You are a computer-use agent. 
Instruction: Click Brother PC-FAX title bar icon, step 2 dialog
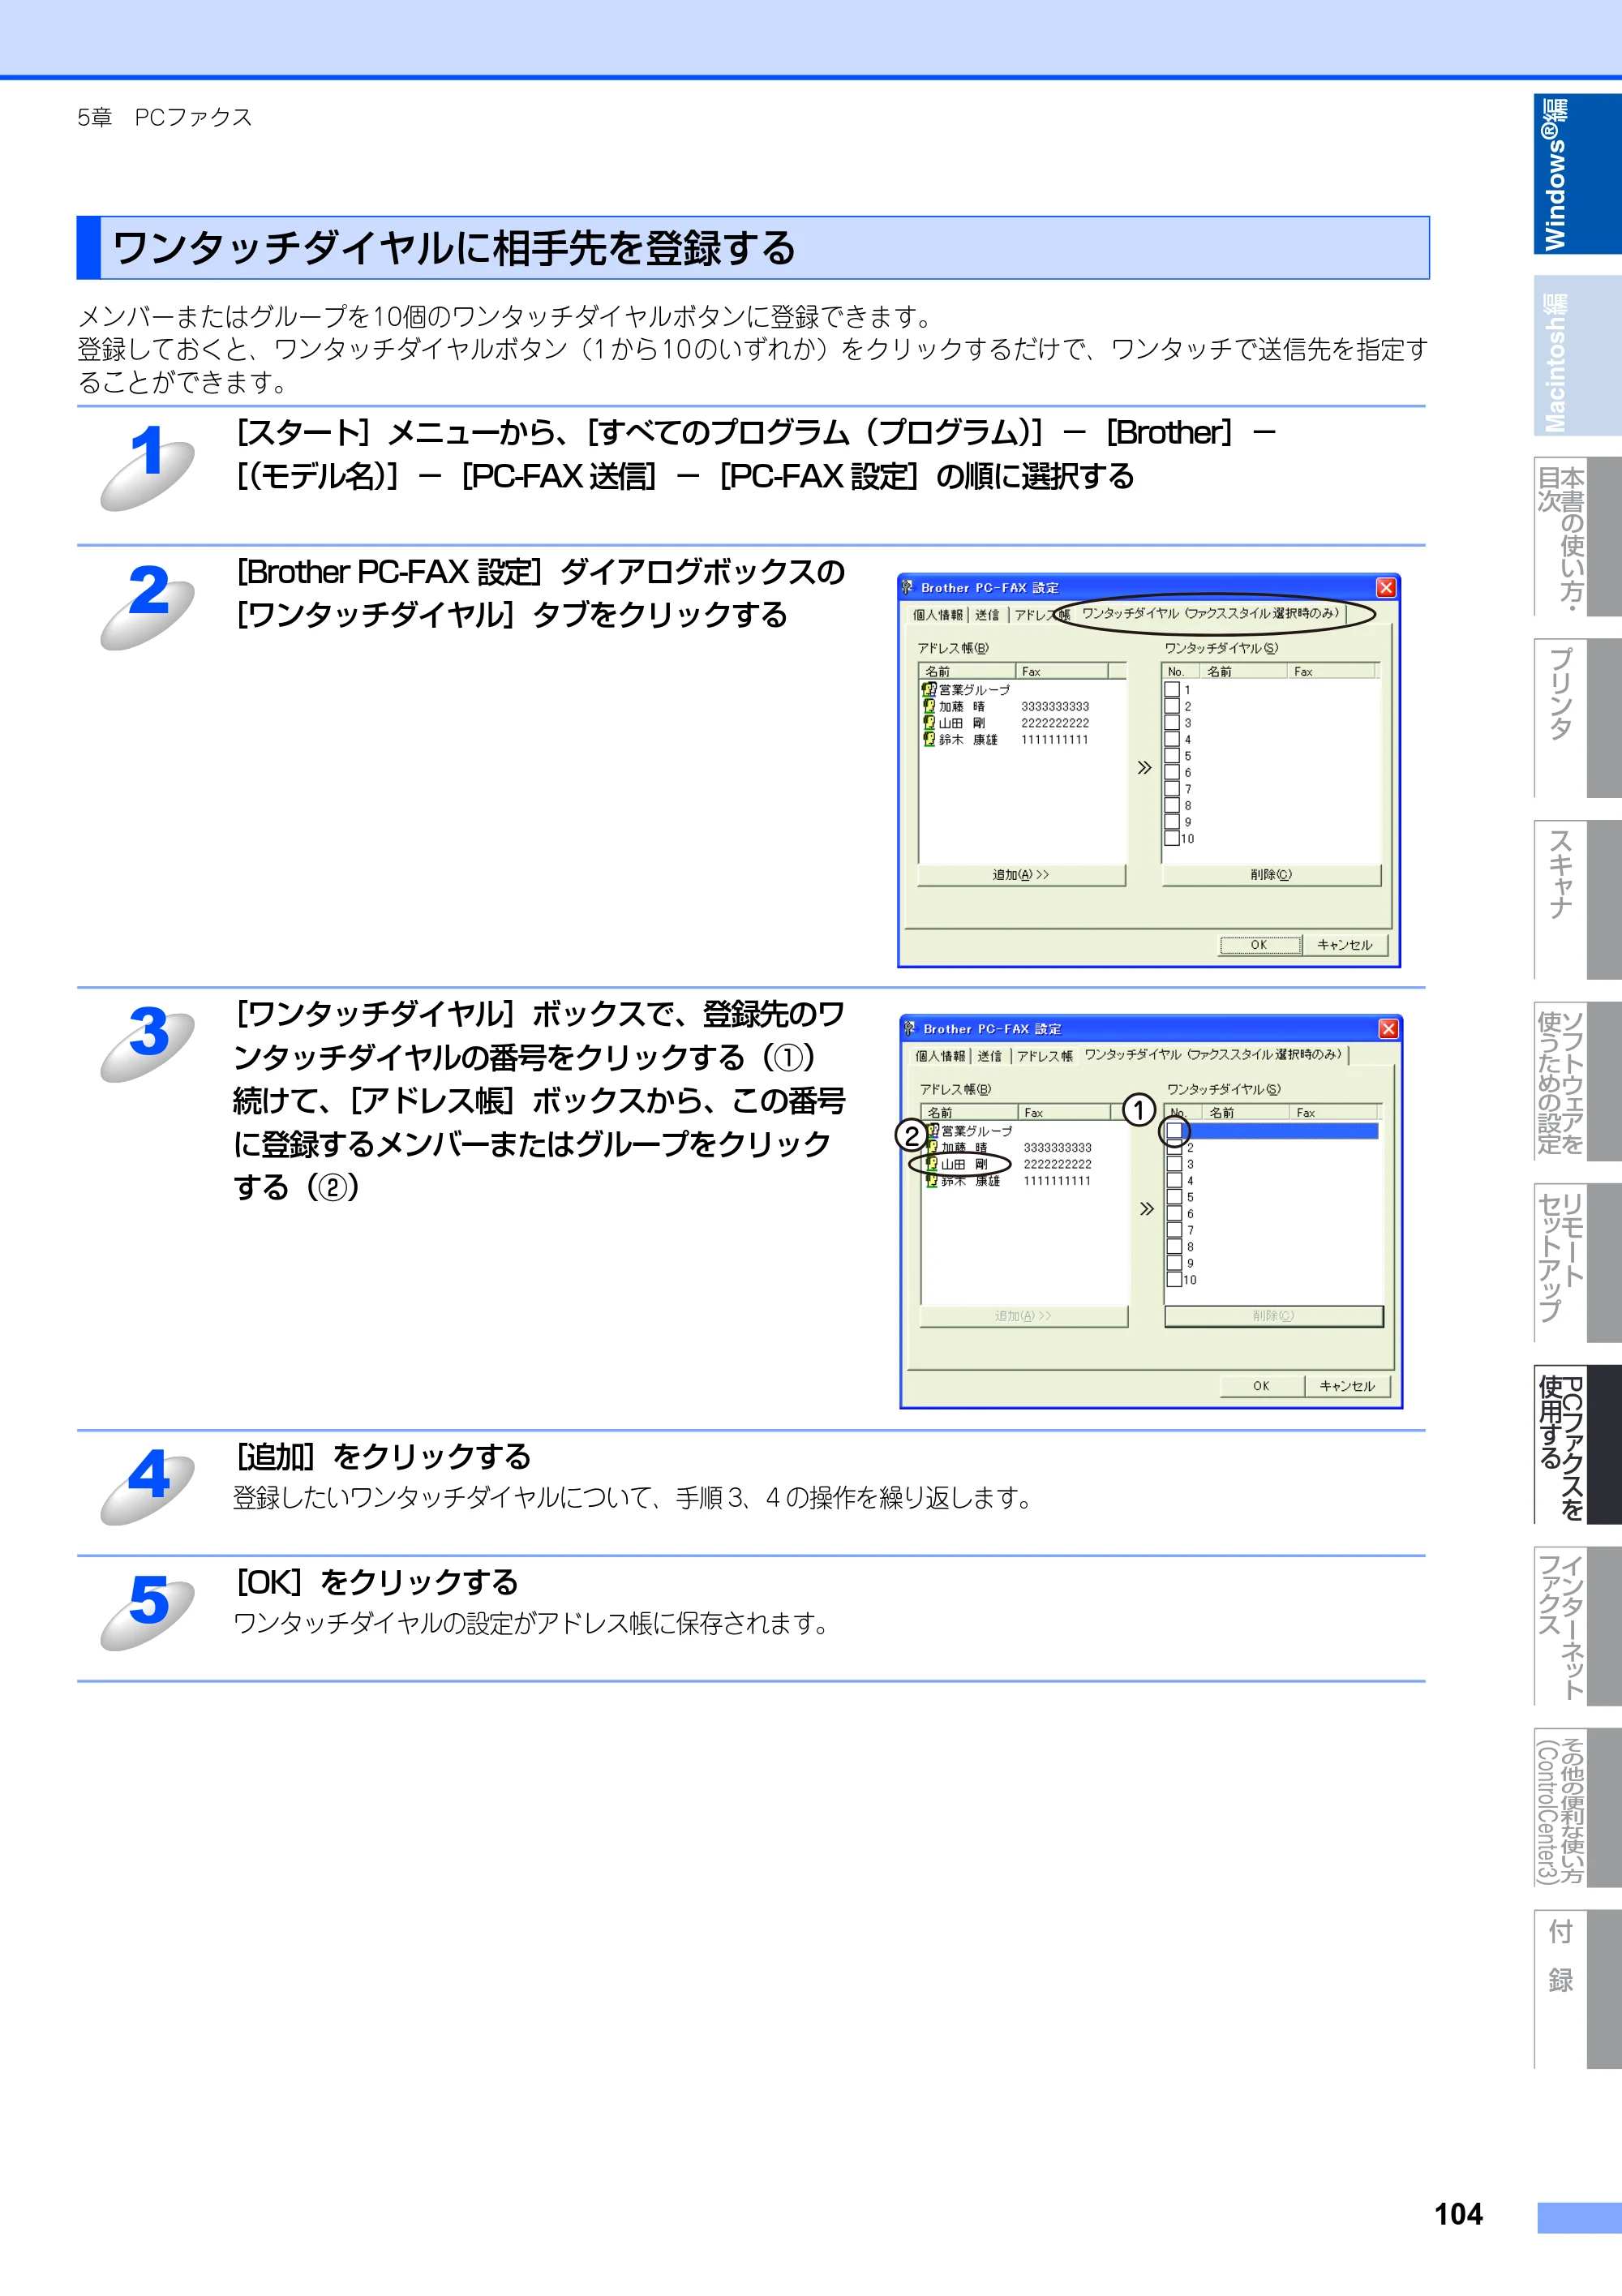908,587
